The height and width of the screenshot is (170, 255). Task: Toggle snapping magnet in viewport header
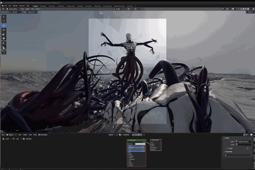point(129,9)
